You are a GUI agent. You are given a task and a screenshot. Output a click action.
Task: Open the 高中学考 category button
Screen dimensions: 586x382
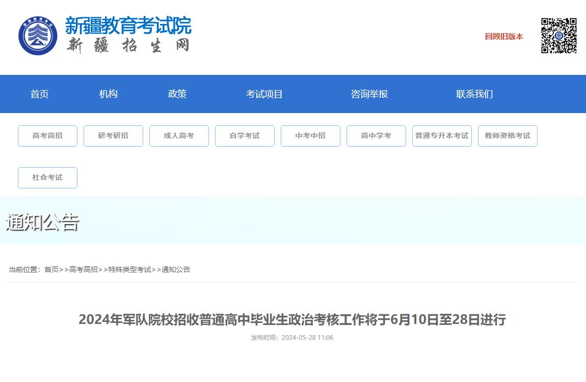(376, 136)
